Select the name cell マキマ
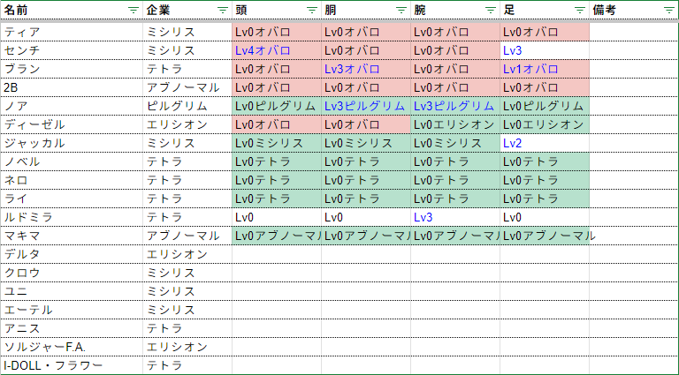The width and height of the screenshot is (679, 375). [72, 236]
